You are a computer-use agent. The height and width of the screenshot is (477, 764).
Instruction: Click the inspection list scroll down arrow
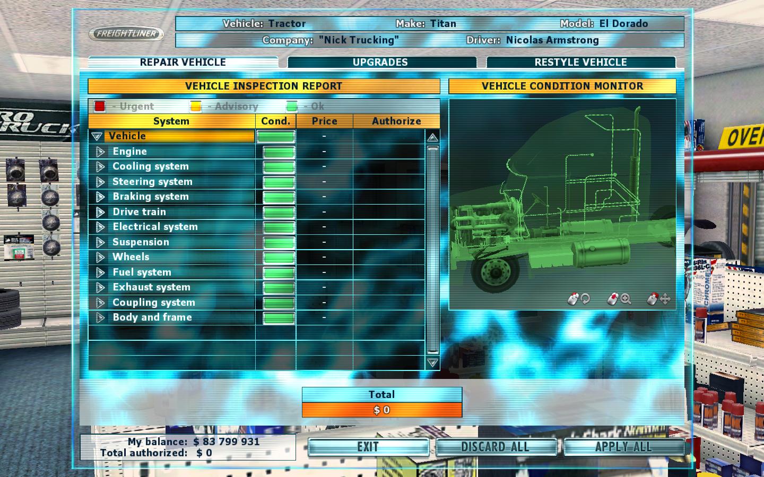pos(433,363)
